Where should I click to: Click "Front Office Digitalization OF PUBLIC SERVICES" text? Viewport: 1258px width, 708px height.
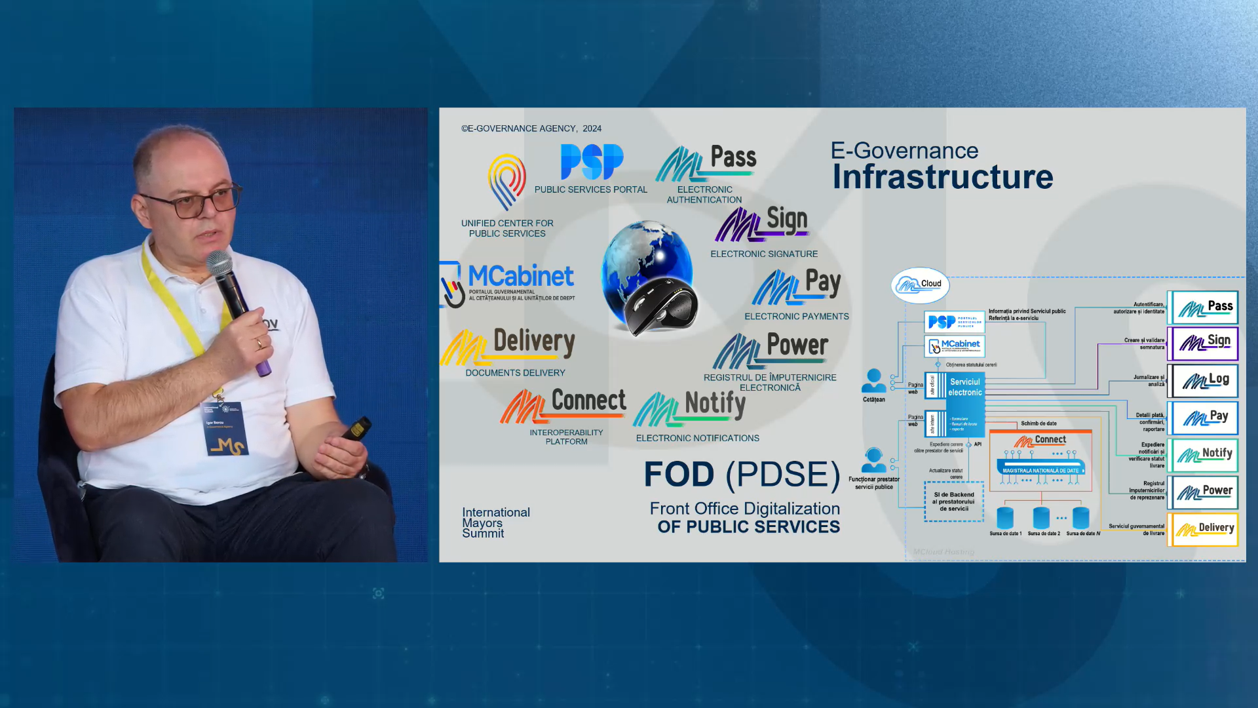pyautogui.click(x=745, y=518)
